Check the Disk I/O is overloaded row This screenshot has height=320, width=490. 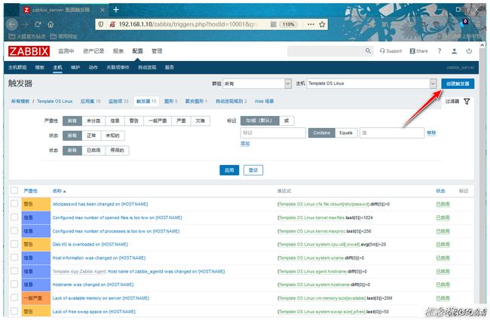pos(14,244)
